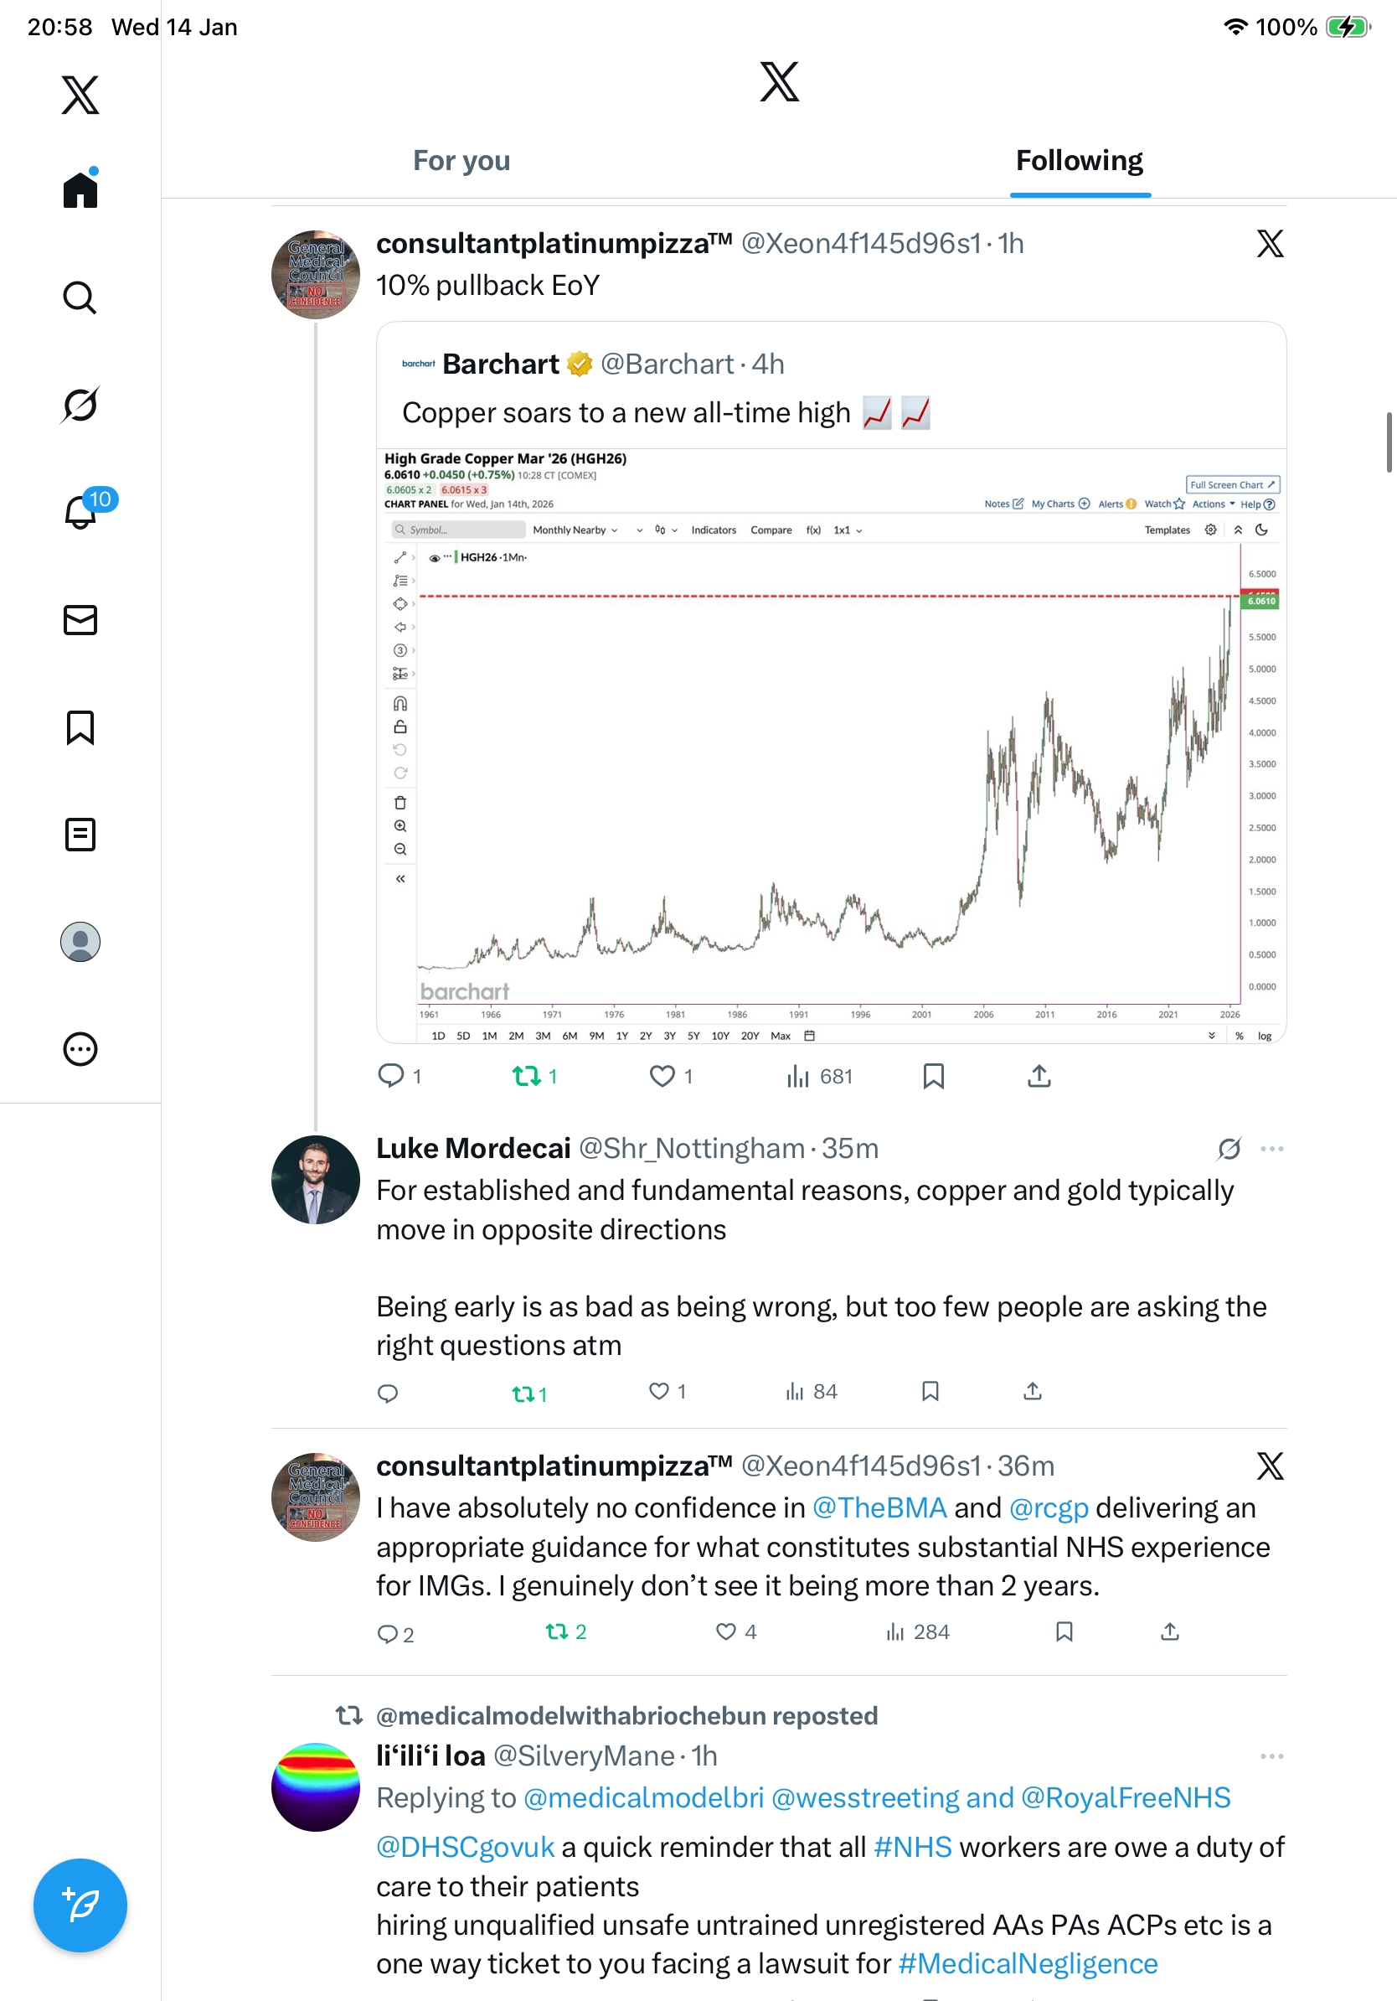Screen dimensions: 1397x2001
Task: Select the Following tab
Action: coord(1079,161)
